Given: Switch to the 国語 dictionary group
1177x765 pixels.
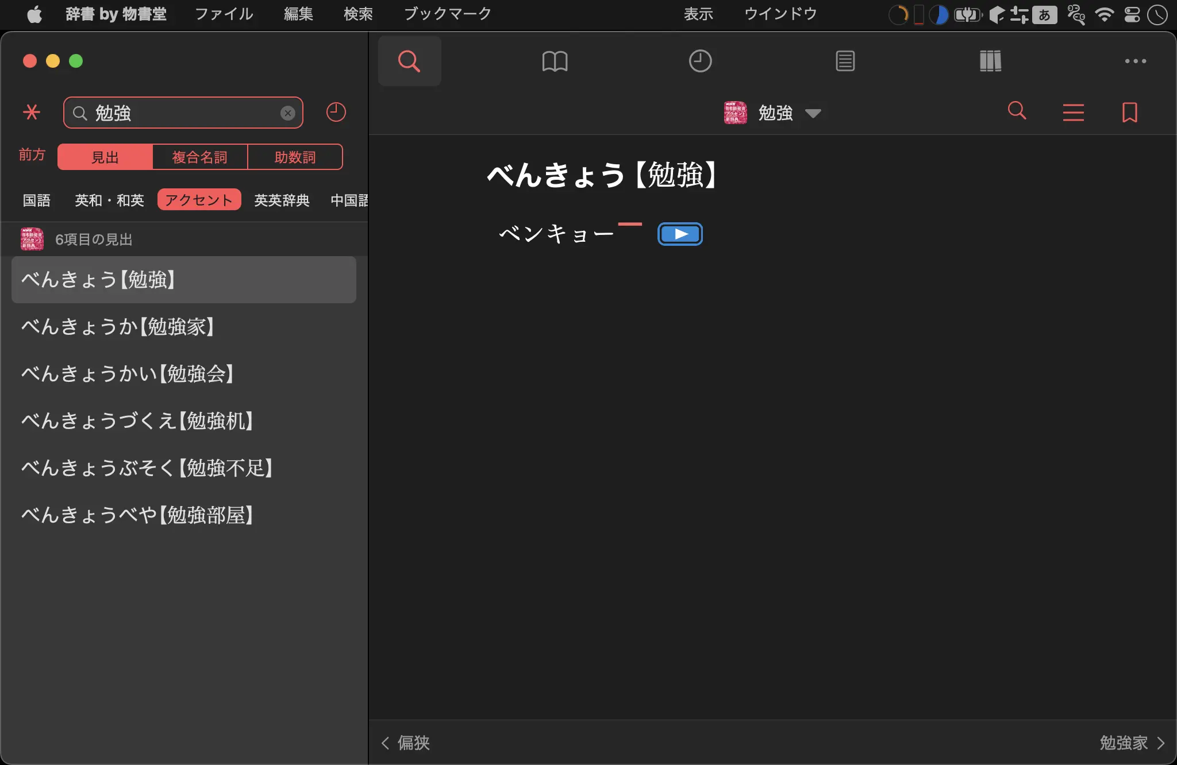Looking at the screenshot, I should [37, 200].
